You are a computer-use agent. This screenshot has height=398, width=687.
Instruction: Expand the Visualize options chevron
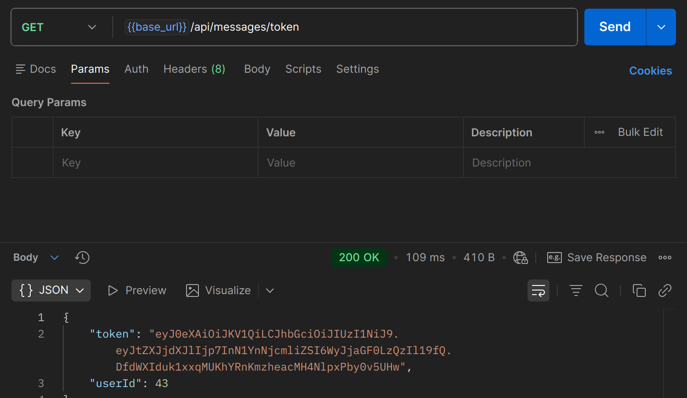click(270, 290)
